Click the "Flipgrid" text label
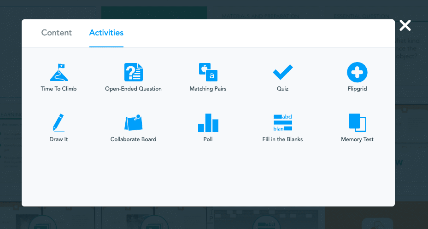This screenshot has width=428, height=229. [x=357, y=89]
